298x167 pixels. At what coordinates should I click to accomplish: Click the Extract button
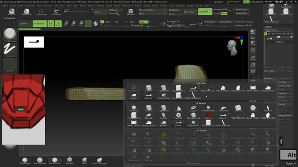[101, 12]
